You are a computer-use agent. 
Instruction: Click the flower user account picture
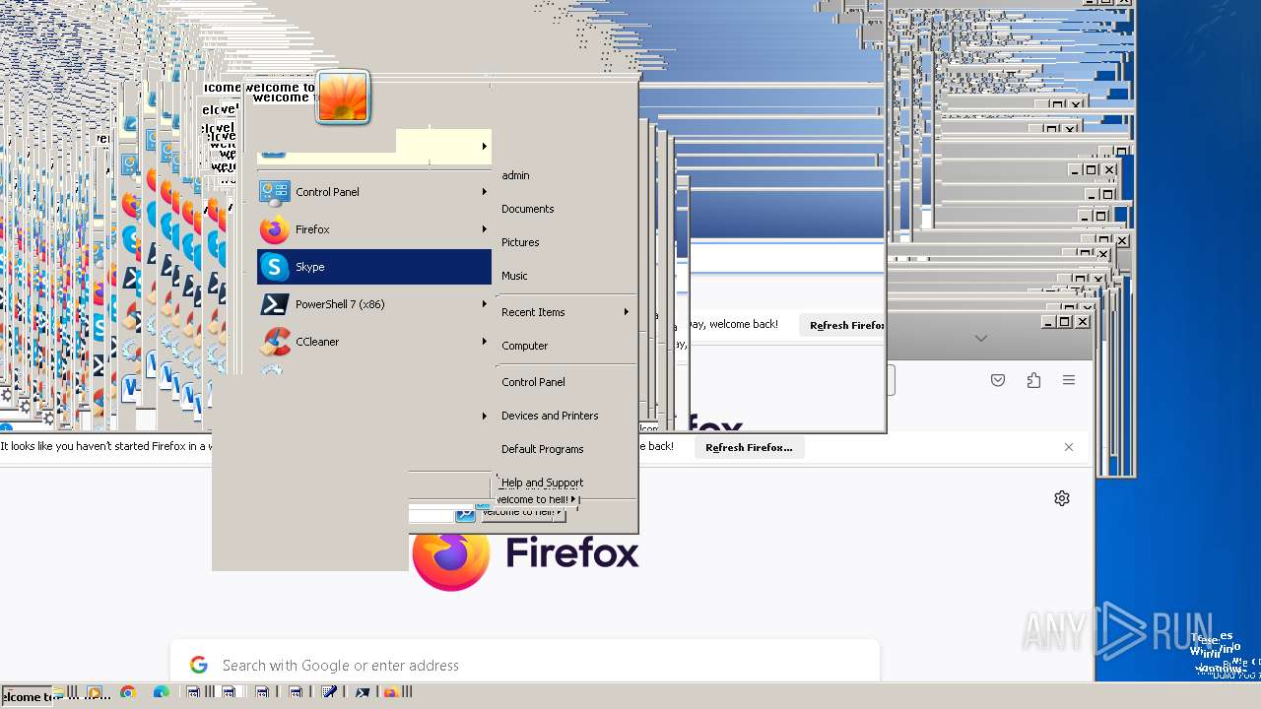[343, 97]
